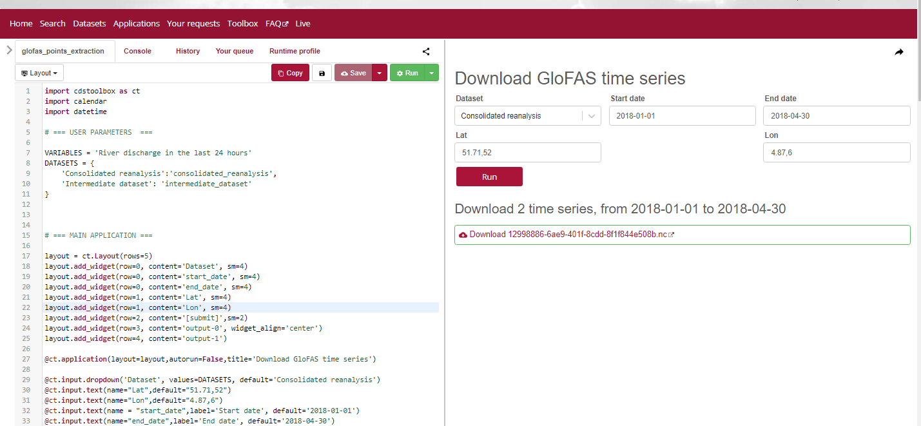Click the floppy disk save icon

[x=322, y=73]
